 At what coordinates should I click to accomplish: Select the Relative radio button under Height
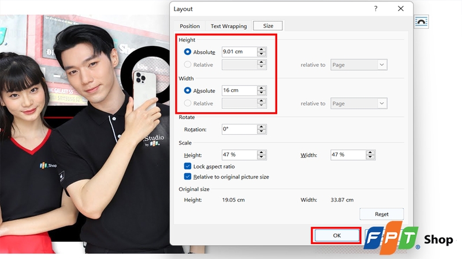coord(187,64)
